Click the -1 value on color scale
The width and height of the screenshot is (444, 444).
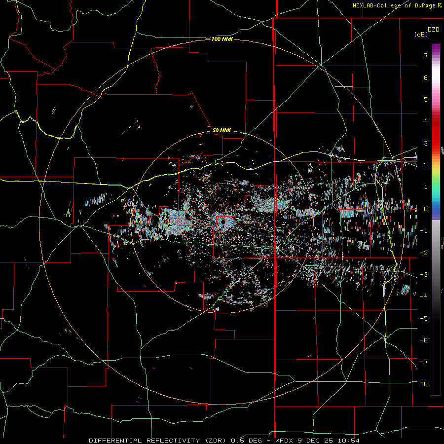424,231
